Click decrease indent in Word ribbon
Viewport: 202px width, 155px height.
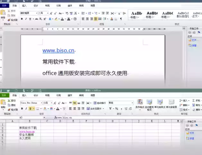point(103,13)
